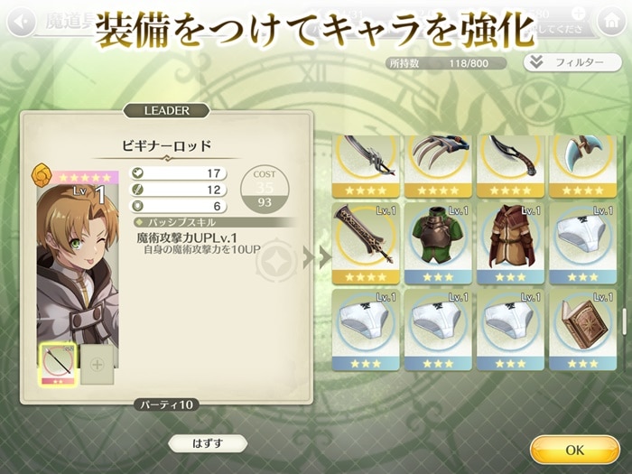Select the ornate black greatsword Lv.1
Screen dimensions: 632x474
pos(366,243)
